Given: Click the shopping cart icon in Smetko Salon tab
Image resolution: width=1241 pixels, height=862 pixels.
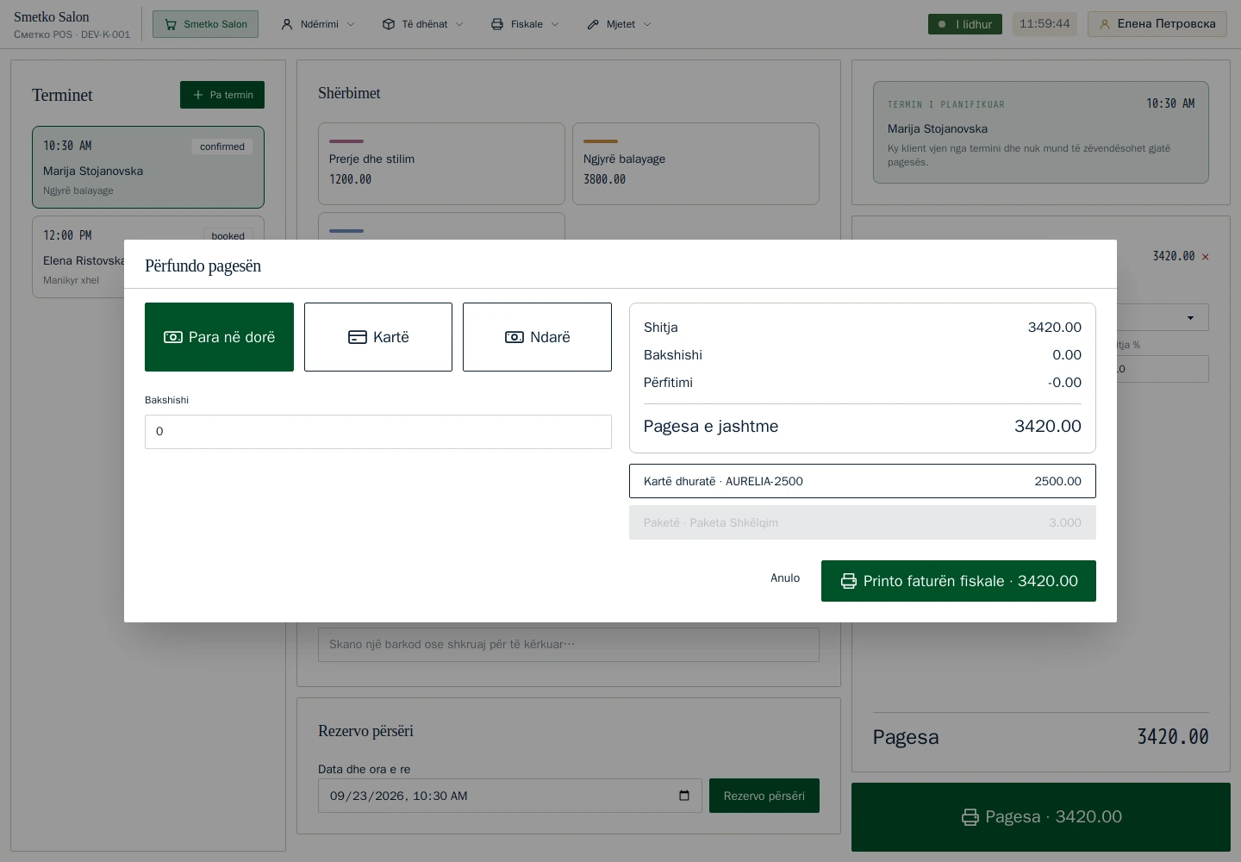Looking at the screenshot, I should coord(171,24).
